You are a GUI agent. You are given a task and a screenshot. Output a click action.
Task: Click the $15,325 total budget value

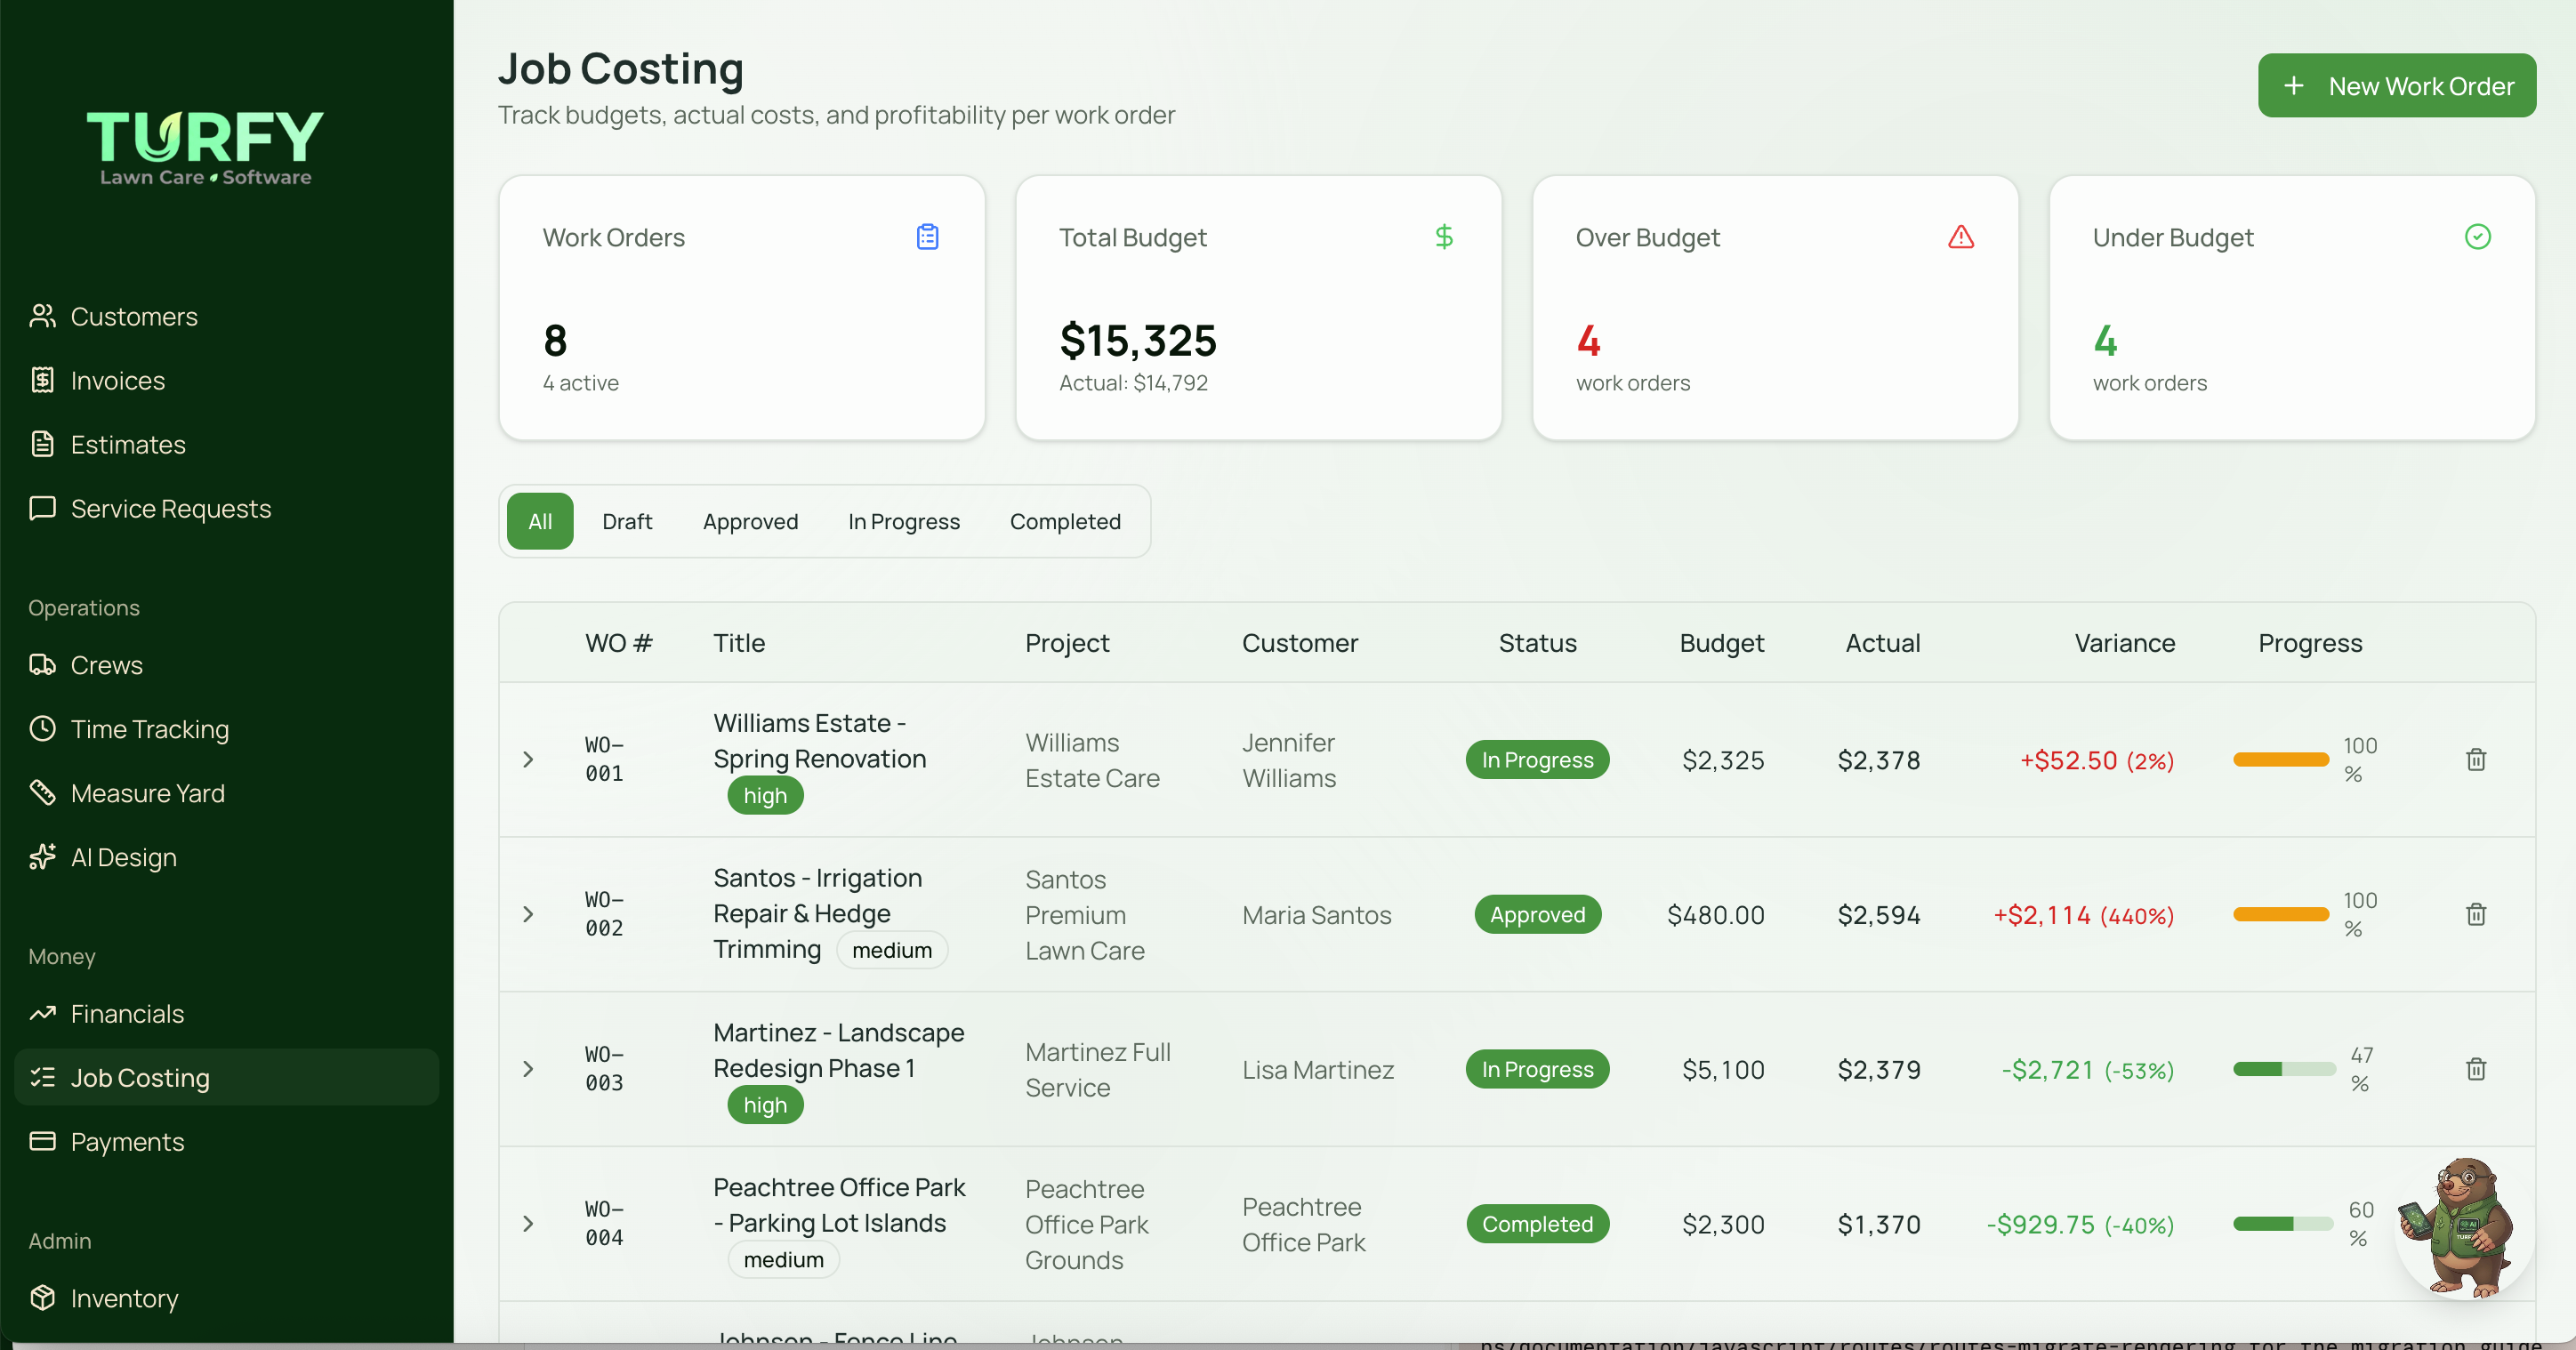click(x=1137, y=340)
